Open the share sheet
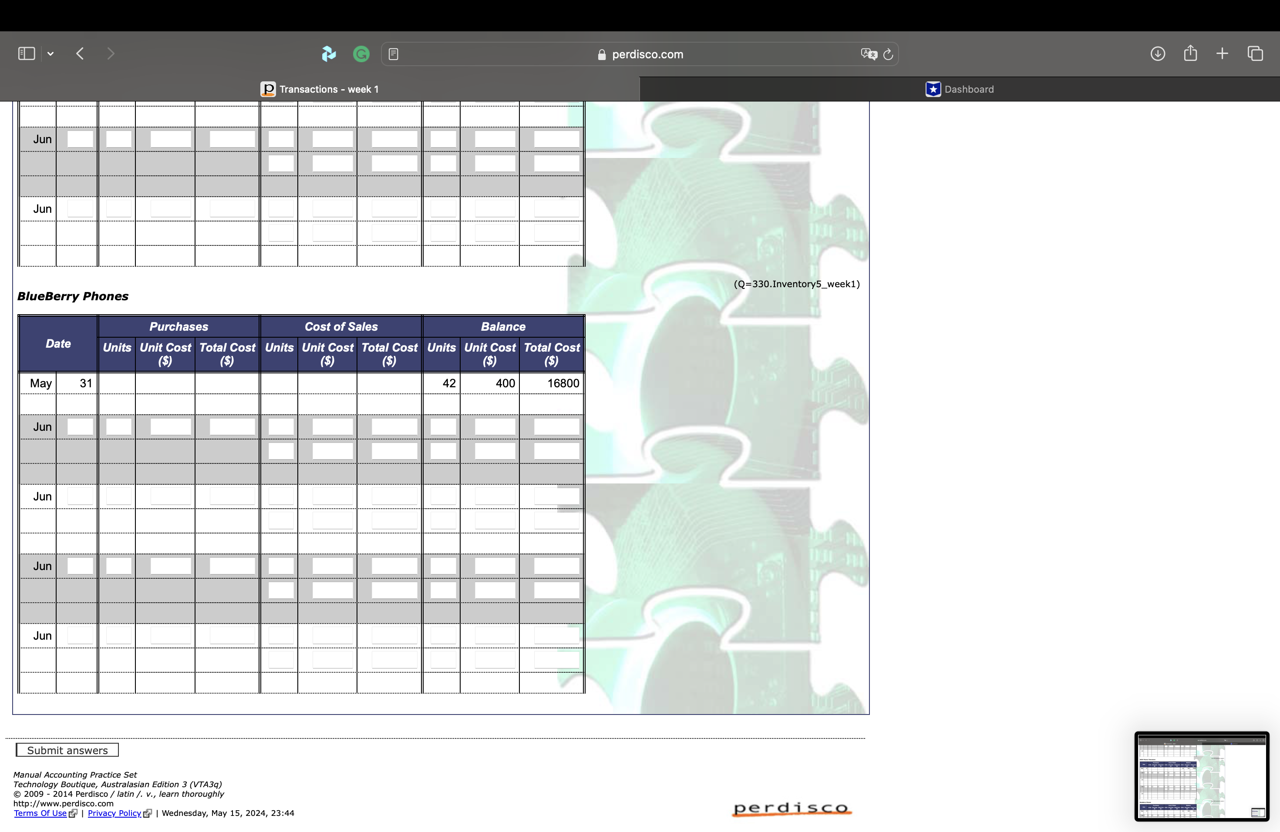 (1190, 53)
